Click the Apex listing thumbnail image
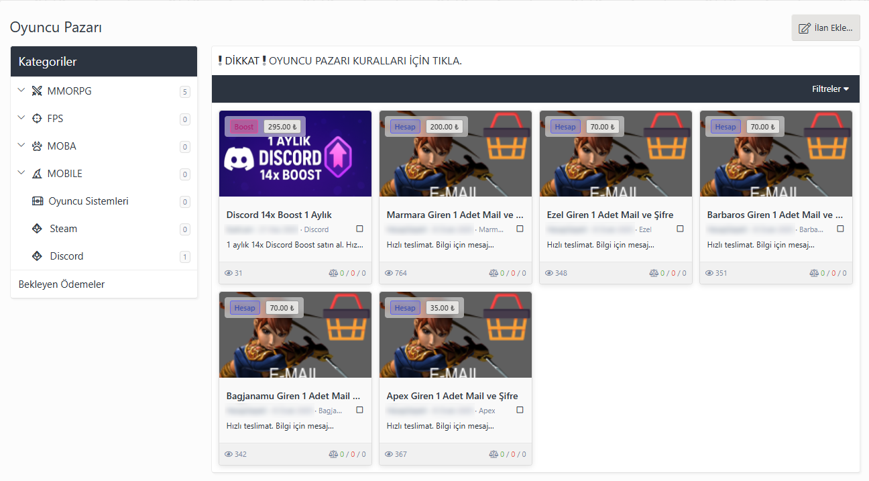869x481 pixels. point(455,335)
